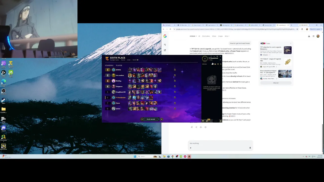The height and width of the screenshot is (182, 324).
Task: Open the client help question mark
Action: (211, 56)
